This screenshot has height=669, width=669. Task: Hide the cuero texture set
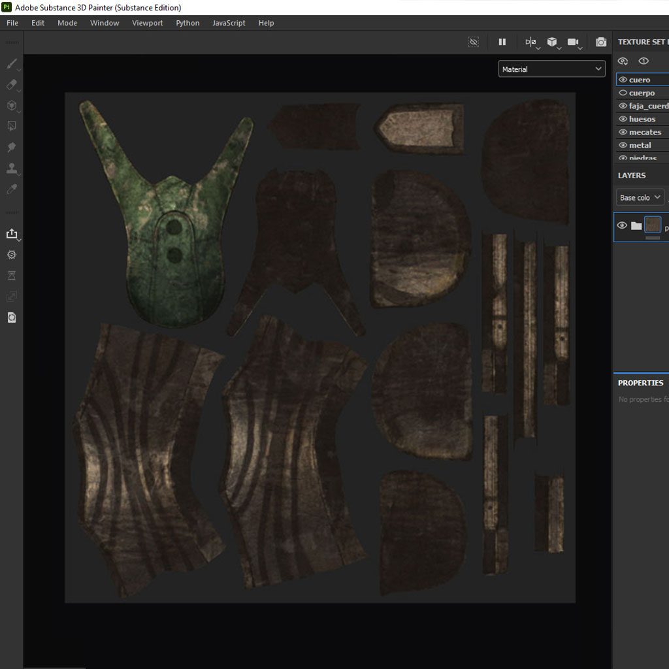pyautogui.click(x=623, y=80)
